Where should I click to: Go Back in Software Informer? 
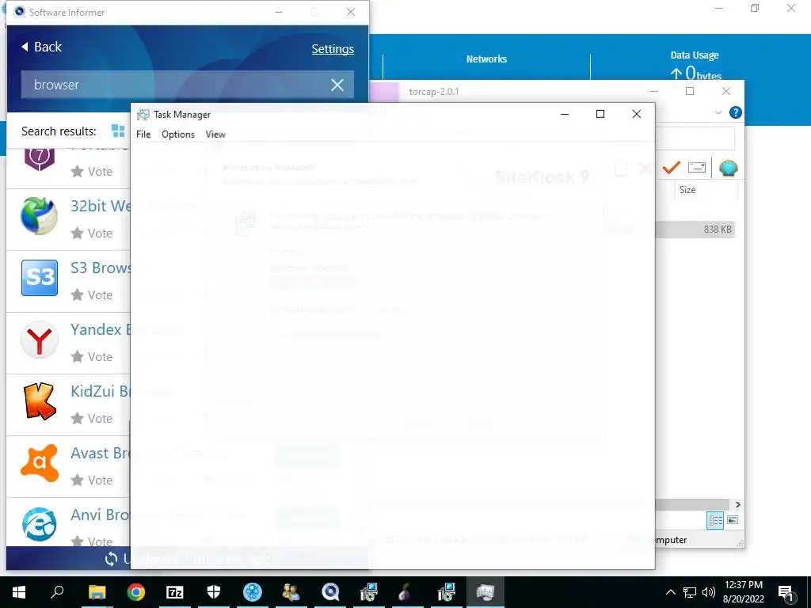41,47
